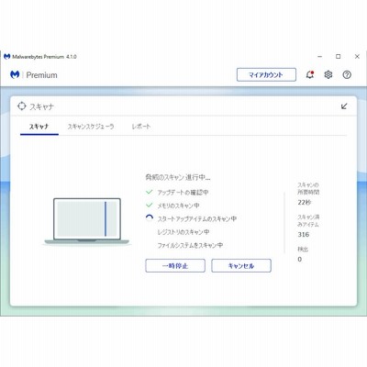Open settings via the gear icon
The height and width of the screenshot is (367, 367).
[x=328, y=74]
